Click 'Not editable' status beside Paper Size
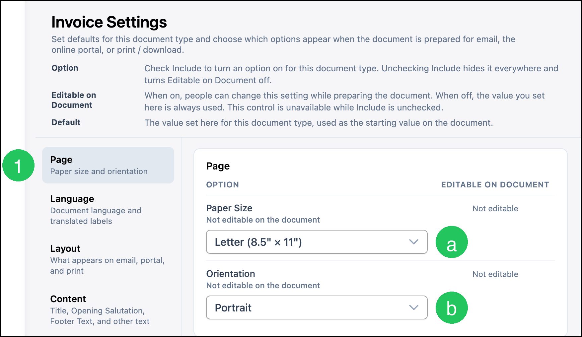Screen dimensions: 582x337 click(495, 209)
